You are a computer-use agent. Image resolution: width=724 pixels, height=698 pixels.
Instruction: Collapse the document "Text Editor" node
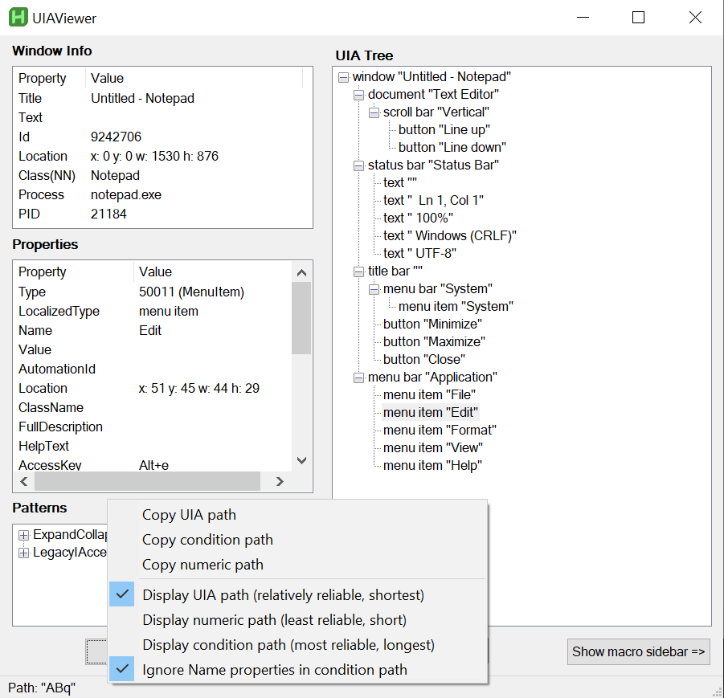[x=358, y=94]
